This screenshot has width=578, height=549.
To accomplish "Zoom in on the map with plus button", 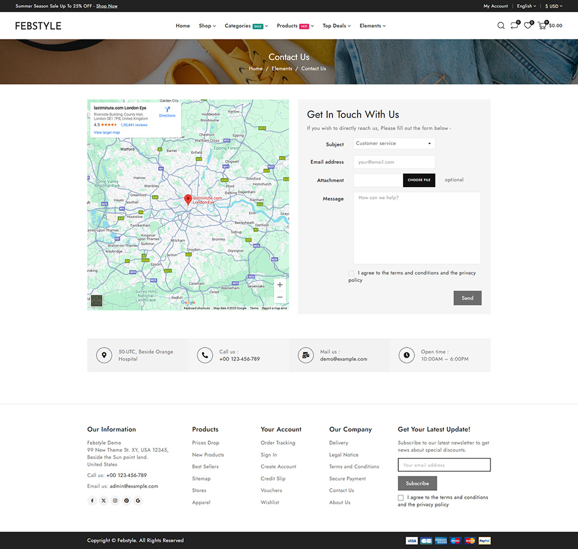I will click(280, 285).
